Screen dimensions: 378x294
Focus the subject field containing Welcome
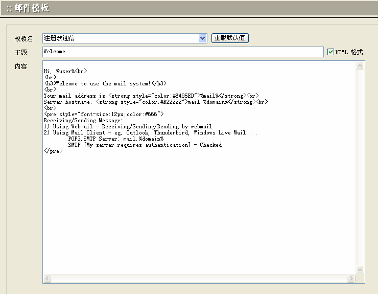pyautogui.click(x=183, y=52)
